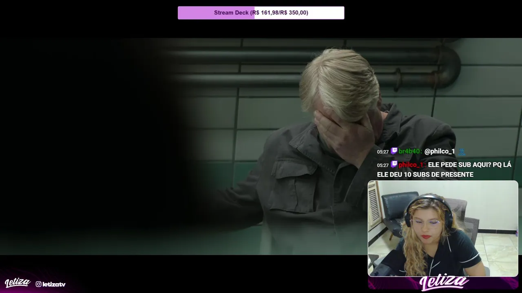Click the Stream Deck donation goal bar
The image size is (522, 293).
coord(261,13)
